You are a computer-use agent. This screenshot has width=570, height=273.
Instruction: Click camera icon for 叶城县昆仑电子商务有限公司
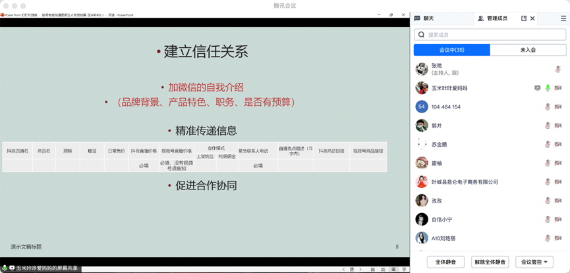coord(558,182)
